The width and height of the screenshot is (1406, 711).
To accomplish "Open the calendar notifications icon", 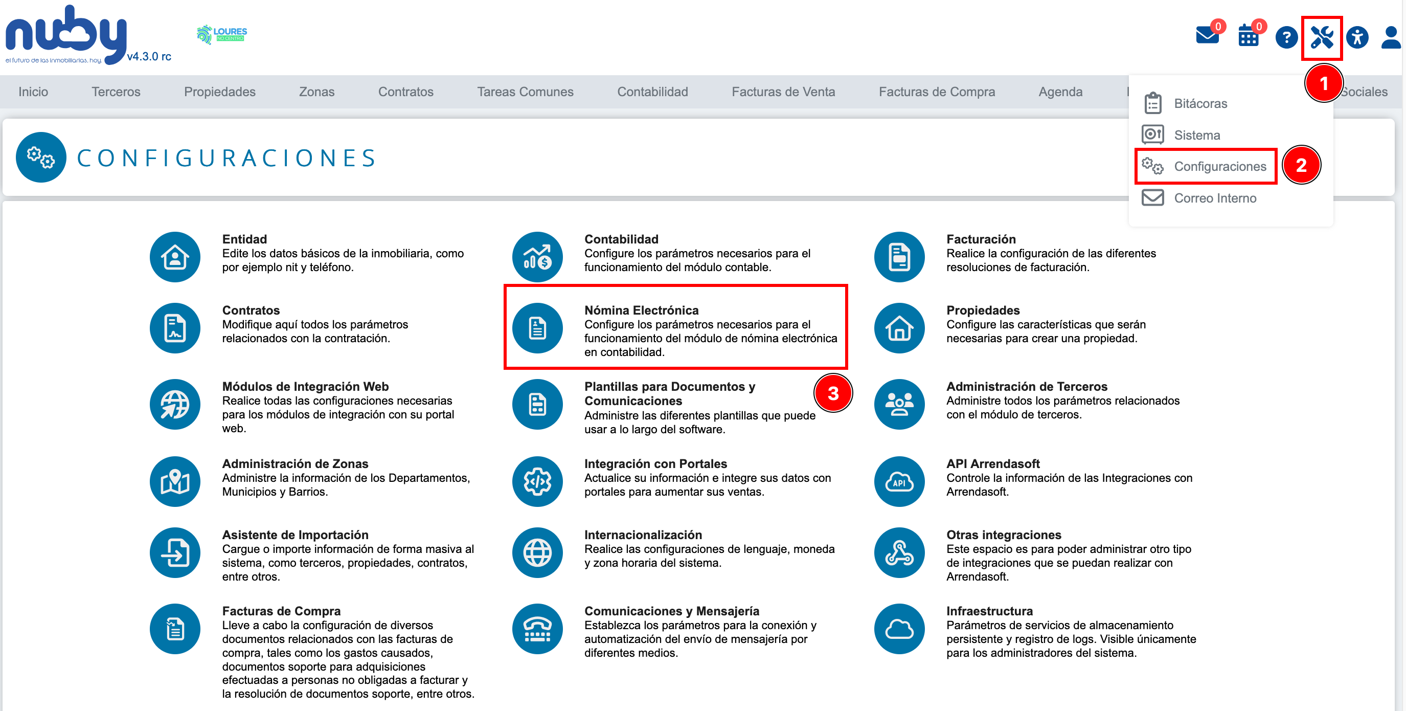I will click(x=1248, y=36).
